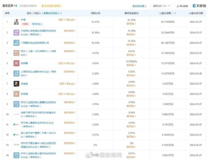The width and height of the screenshot is (208, 160).
Task: Click the 大股东 tag under 叶檀
Action: tap(25, 24)
